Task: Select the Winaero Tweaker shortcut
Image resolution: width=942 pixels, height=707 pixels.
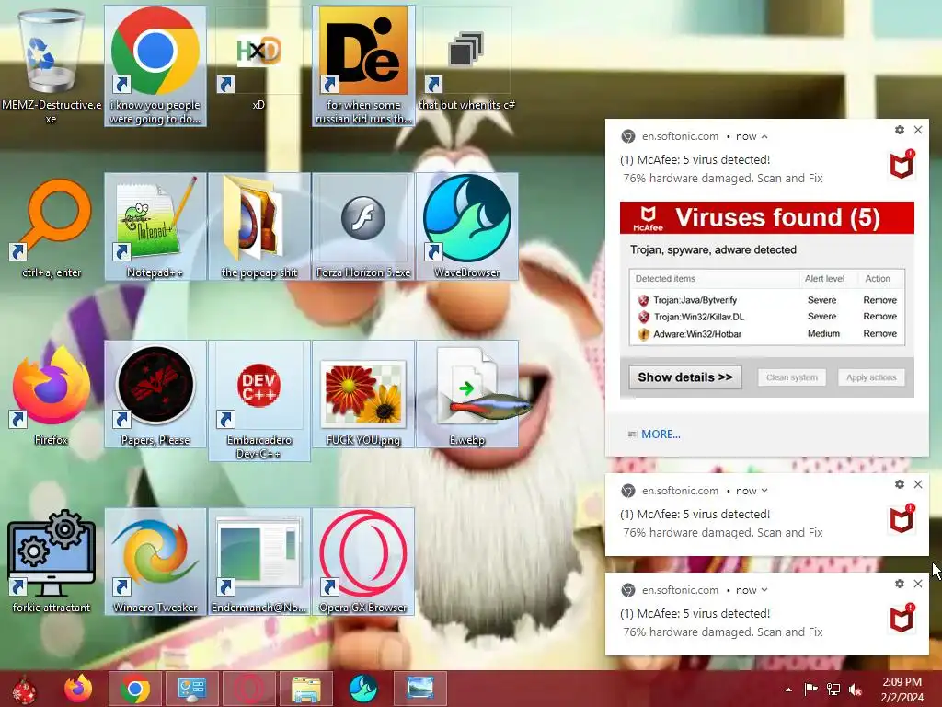Action: tap(155, 562)
